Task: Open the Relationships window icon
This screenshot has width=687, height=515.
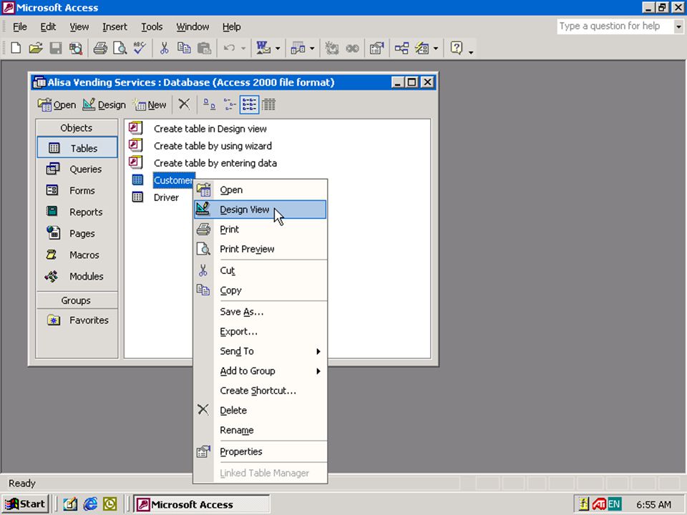Action: pos(401,48)
